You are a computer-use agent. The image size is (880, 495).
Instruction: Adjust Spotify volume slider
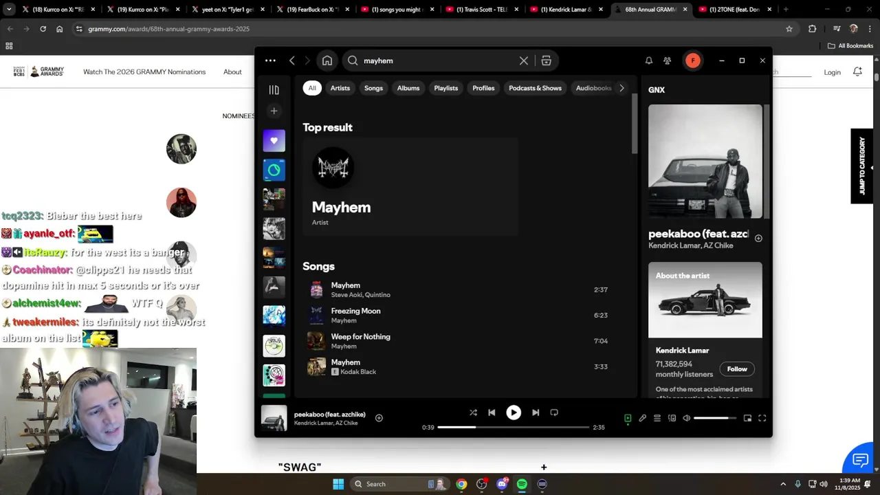pos(715,418)
